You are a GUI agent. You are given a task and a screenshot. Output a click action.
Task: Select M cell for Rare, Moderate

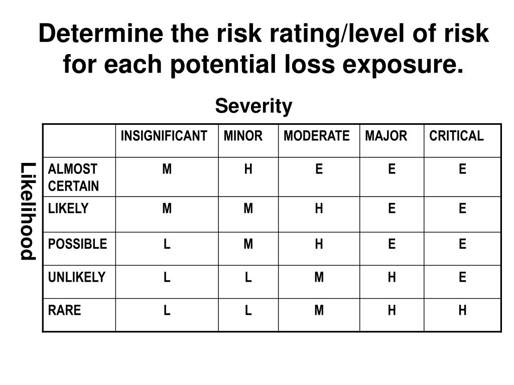click(319, 310)
